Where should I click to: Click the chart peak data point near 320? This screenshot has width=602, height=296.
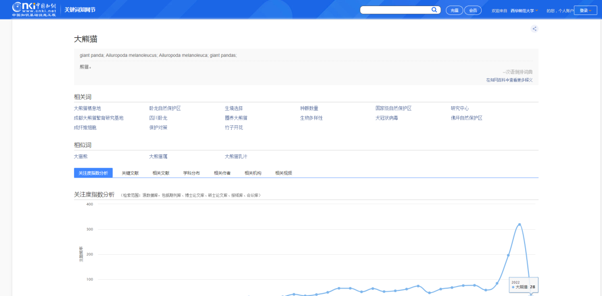pos(520,224)
